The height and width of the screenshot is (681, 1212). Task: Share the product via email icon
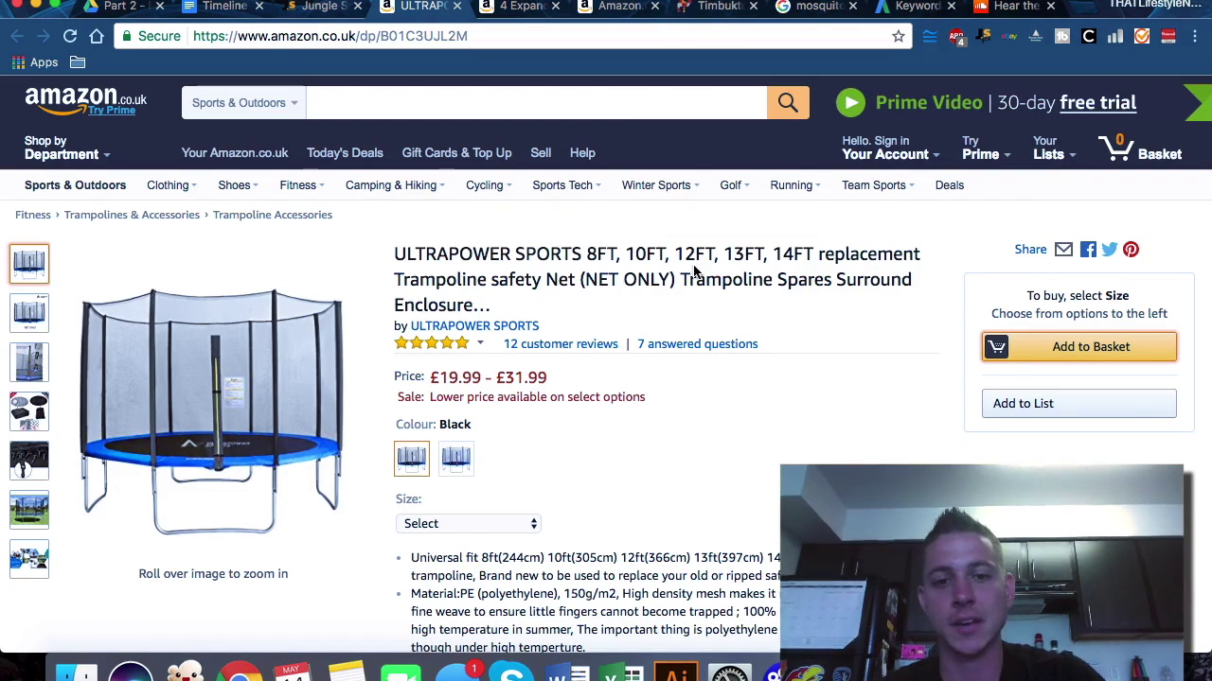coord(1063,250)
